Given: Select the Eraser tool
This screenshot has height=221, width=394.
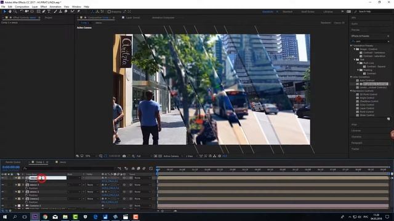Looking at the screenshot, I should (66, 12).
